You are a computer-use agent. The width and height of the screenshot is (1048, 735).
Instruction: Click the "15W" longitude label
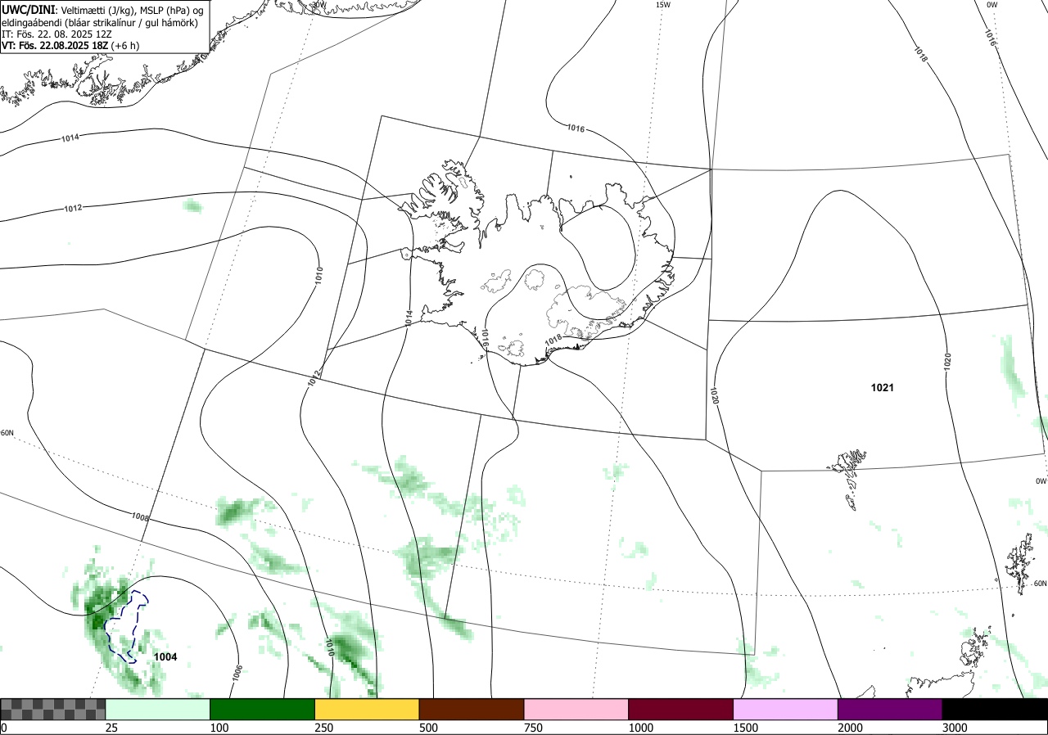pyautogui.click(x=662, y=5)
